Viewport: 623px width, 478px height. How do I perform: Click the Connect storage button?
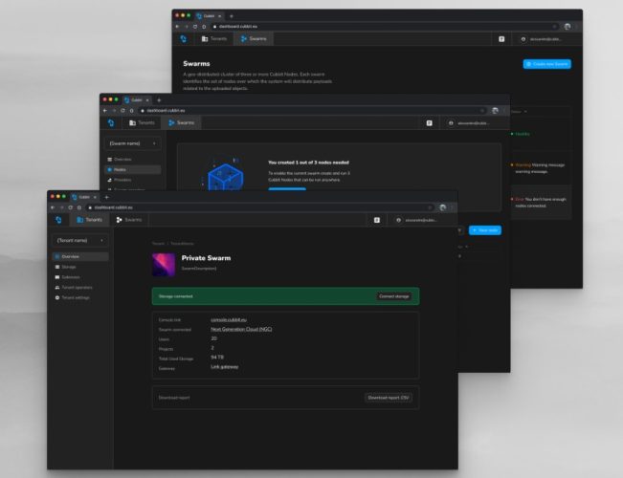pyautogui.click(x=393, y=296)
